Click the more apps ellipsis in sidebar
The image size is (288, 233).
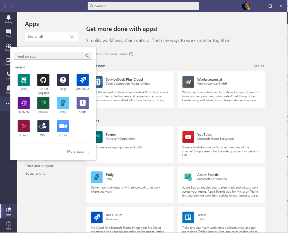tap(8, 104)
